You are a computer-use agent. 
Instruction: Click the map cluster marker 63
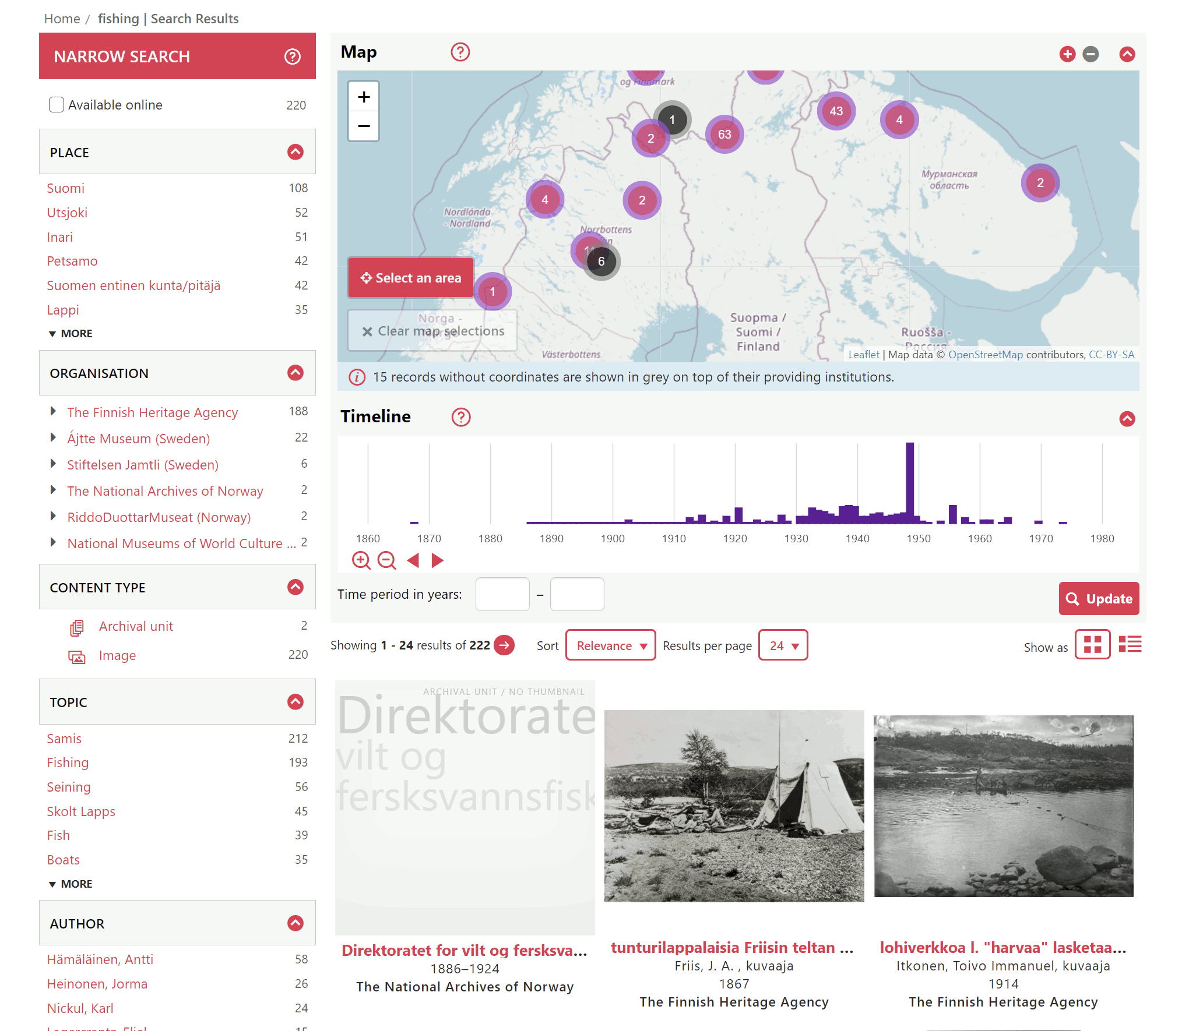coord(724,135)
